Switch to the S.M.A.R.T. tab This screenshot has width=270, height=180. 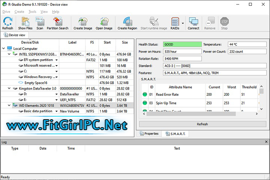175,134
